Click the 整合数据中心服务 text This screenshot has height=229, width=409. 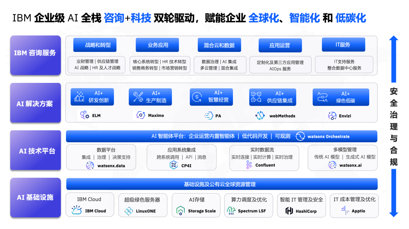[344, 68]
